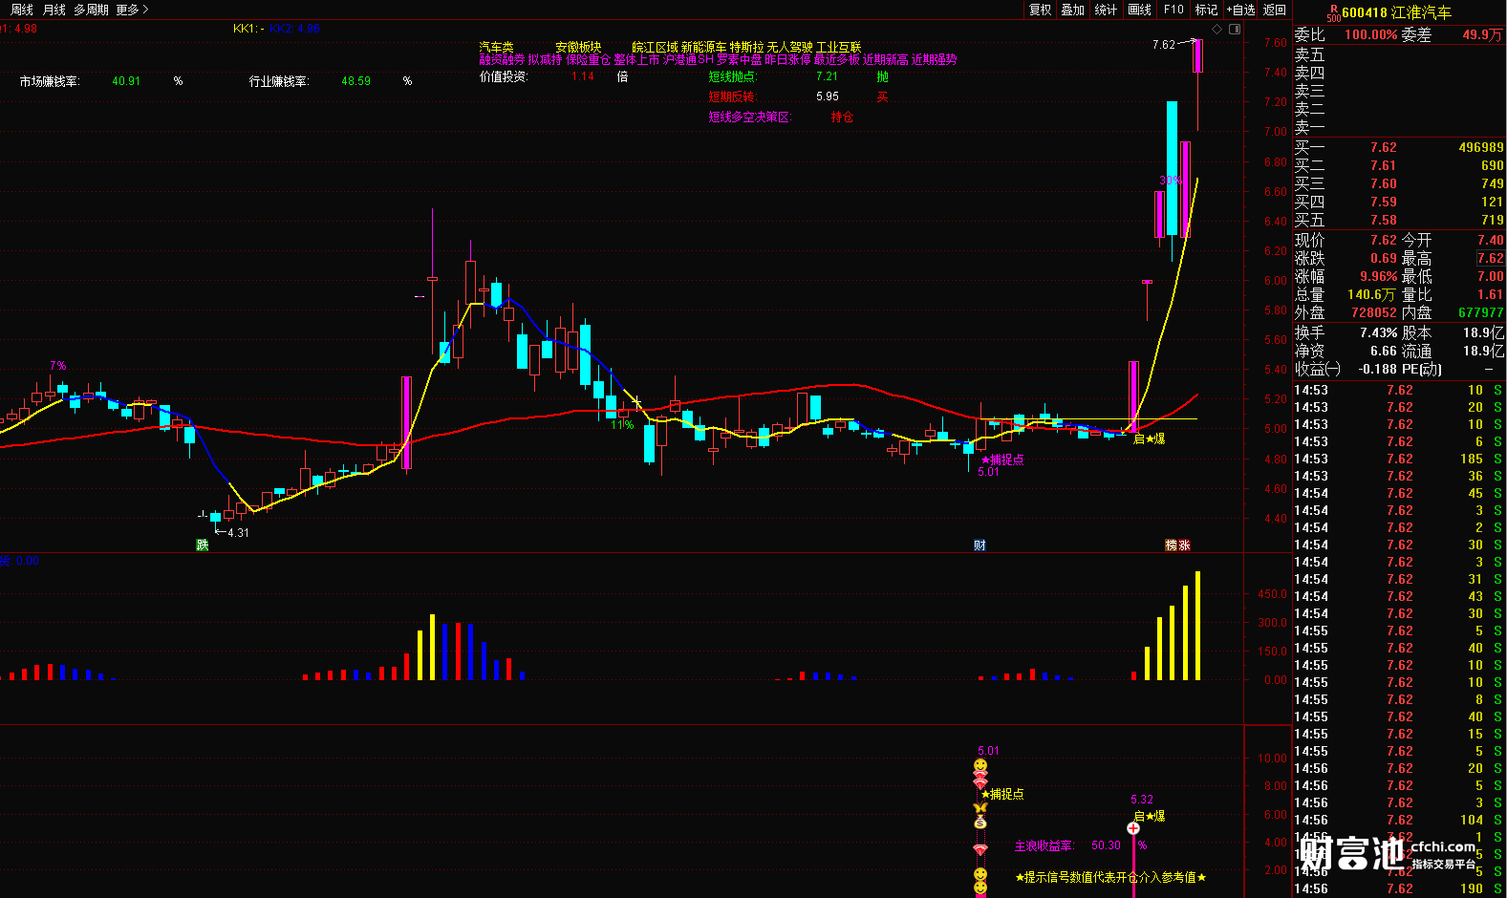Click 标记 mark button
This screenshot has height=898, width=1507.
pyautogui.click(x=1207, y=10)
